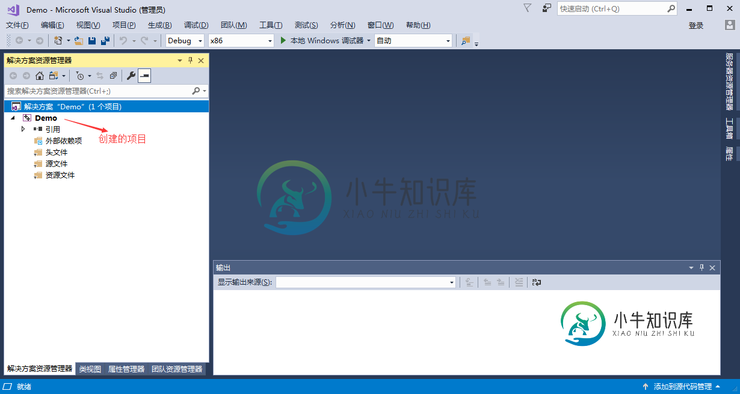Viewport: 740px width, 394px height.
Task: Close the Output panel
Action: point(712,268)
